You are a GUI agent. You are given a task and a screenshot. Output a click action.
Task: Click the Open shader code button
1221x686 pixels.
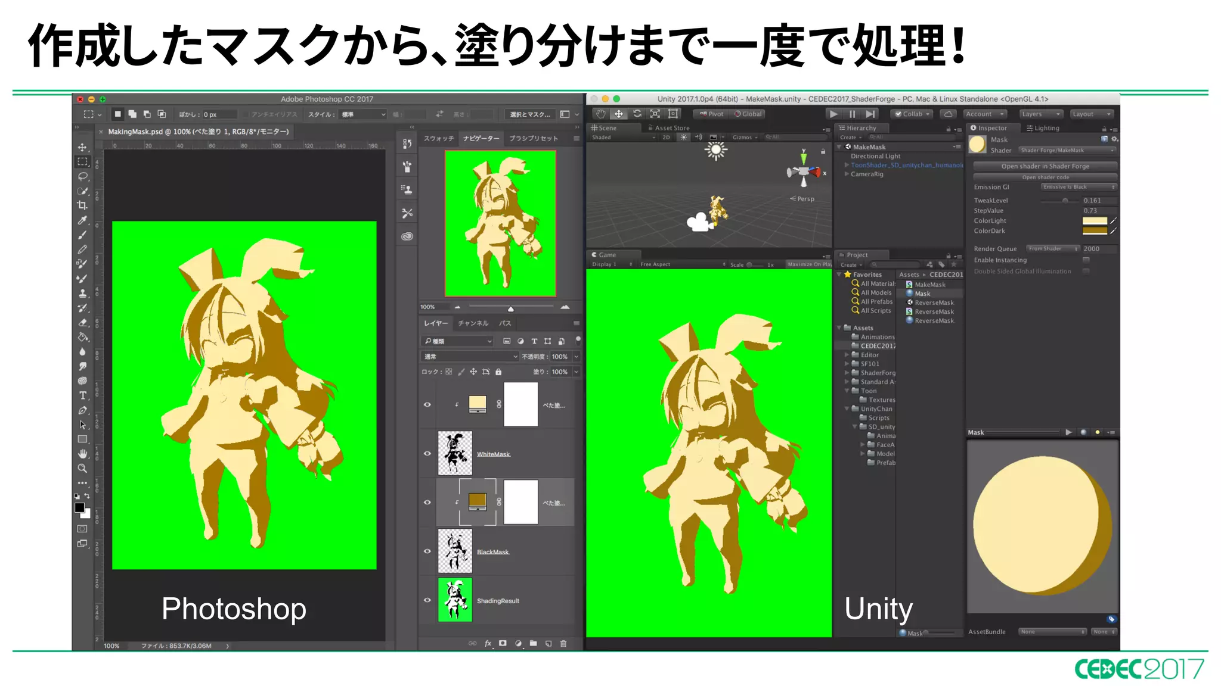pyautogui.click(x=1045, y=177)
